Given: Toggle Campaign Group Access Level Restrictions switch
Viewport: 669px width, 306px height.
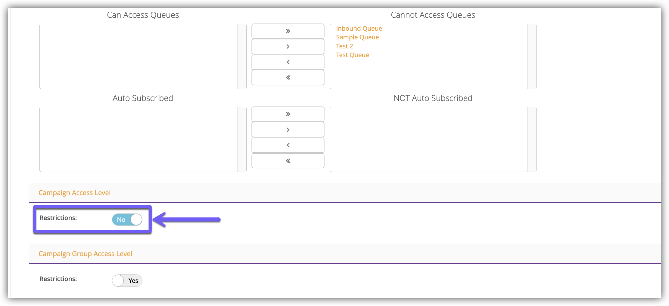Looking at the screenshot, I should tap(127, 280).
